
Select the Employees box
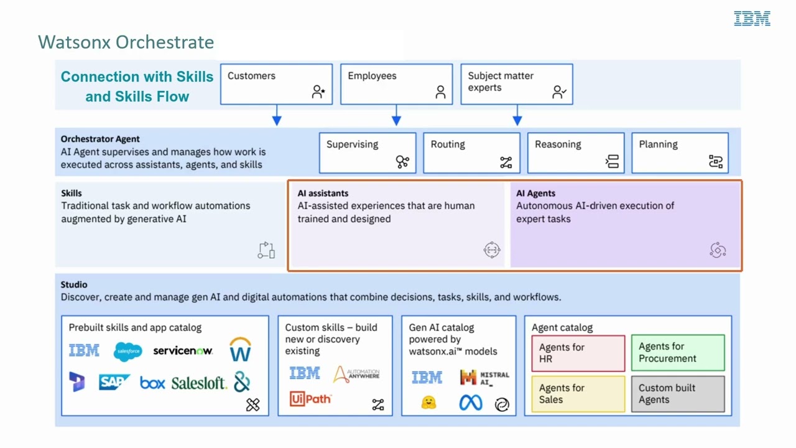coord(396,84)
